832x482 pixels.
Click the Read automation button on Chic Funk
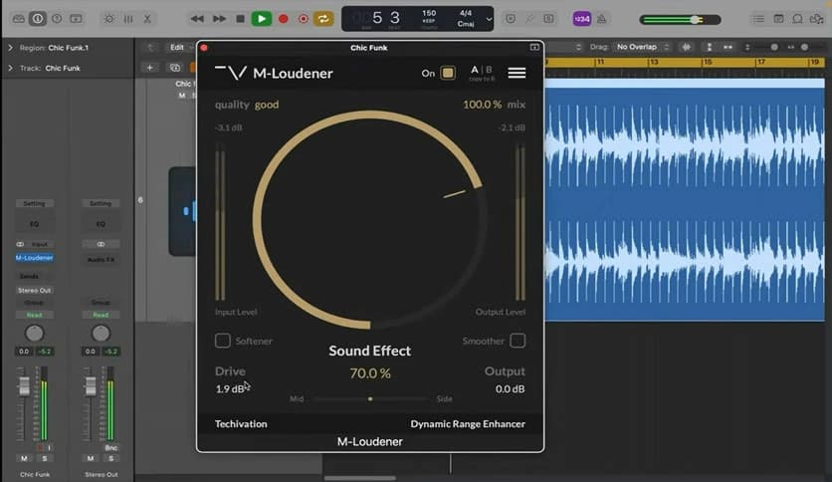pos(34,315)
